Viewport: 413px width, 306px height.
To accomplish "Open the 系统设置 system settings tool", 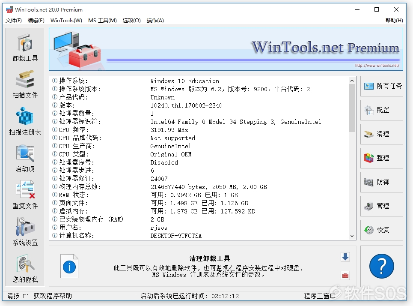I will [x=25, y=232].
